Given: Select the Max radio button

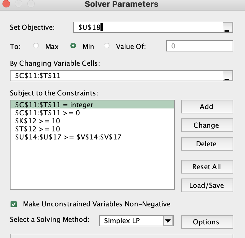Looking at the screenshot, I should pos(36,46).
